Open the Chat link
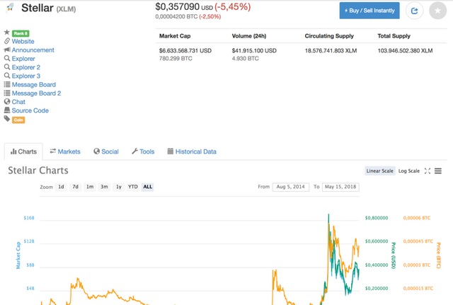 (x=18, y=102)
